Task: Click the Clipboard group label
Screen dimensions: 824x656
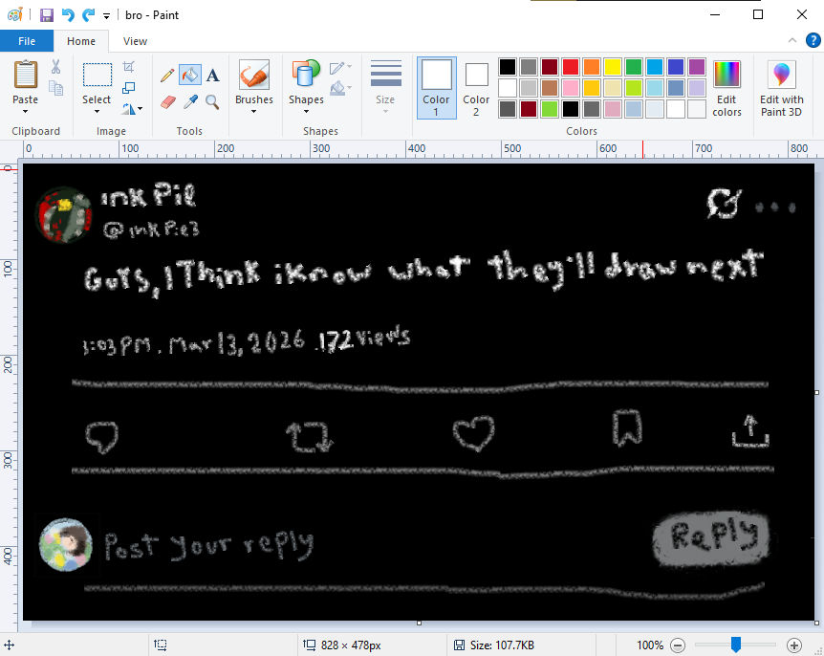Action: coord(35,131)
